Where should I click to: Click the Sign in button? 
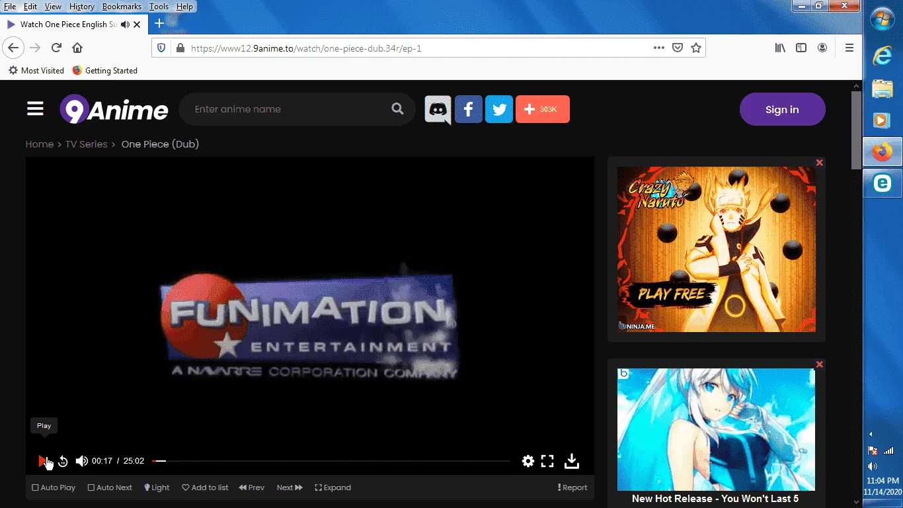(782, 109)
